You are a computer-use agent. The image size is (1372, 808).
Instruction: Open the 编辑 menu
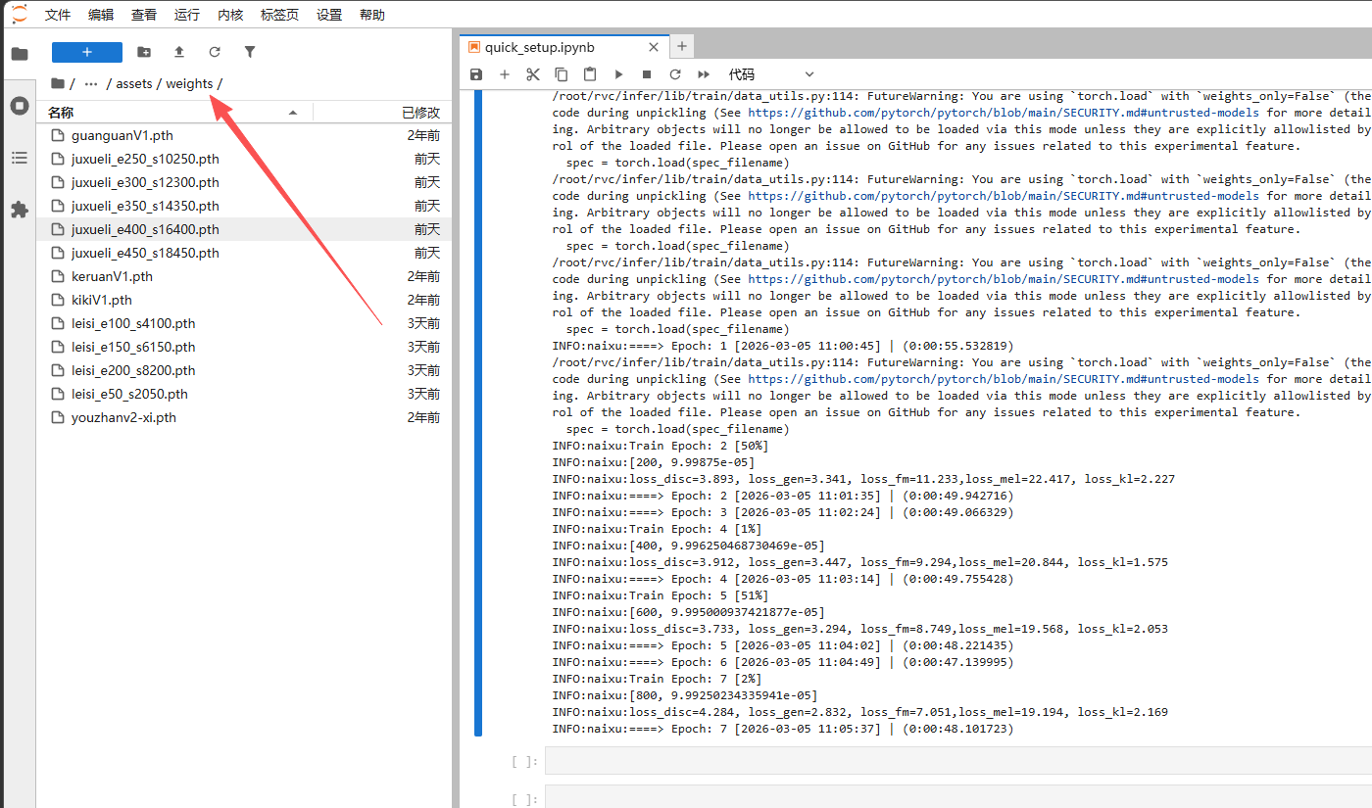click(x=101, y=15)
